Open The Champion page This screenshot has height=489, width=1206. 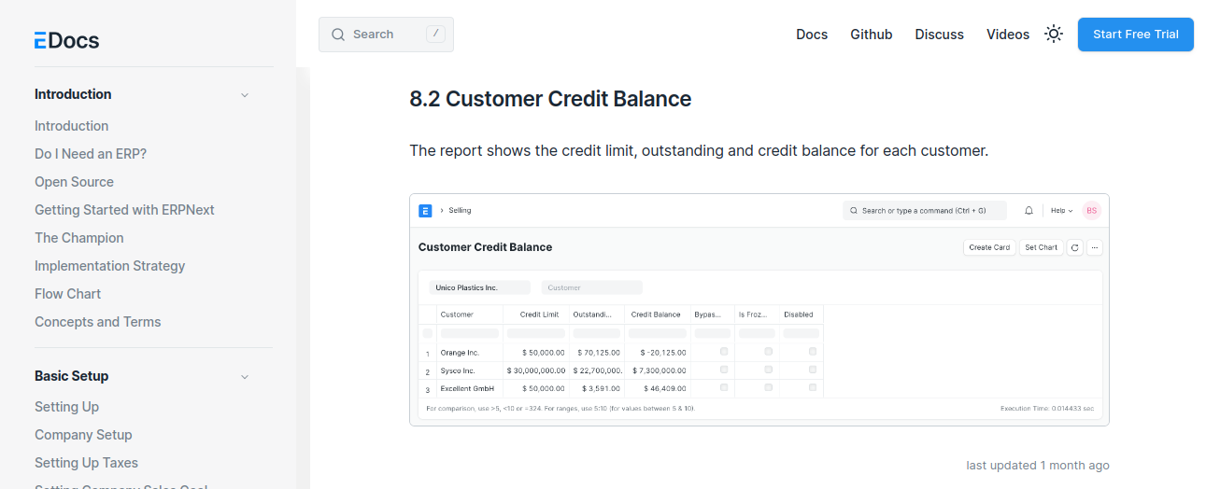click(79, 238)
